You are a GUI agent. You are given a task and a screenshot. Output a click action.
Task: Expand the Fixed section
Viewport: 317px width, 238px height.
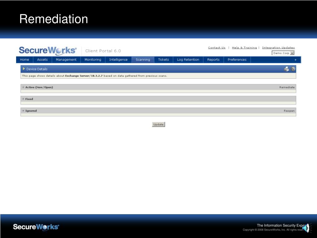point(23,99)
